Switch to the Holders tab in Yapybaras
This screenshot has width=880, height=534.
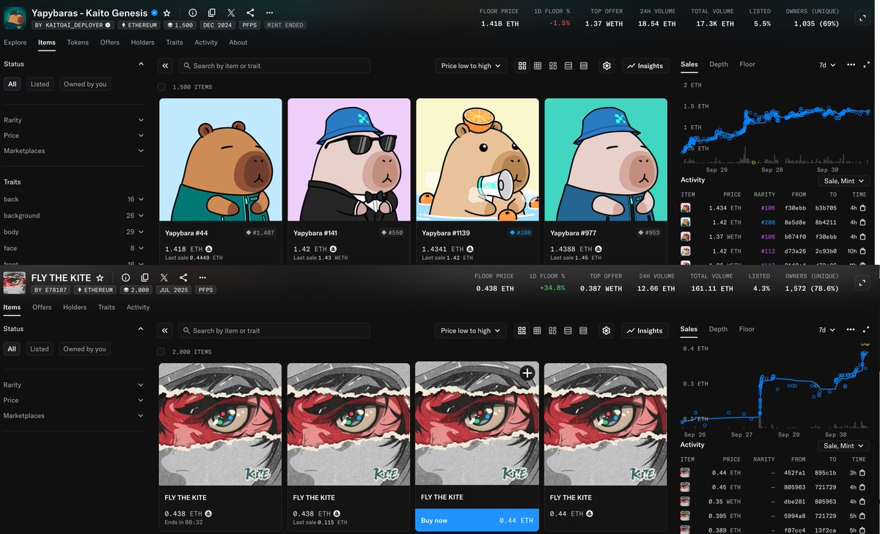(143, 42)
